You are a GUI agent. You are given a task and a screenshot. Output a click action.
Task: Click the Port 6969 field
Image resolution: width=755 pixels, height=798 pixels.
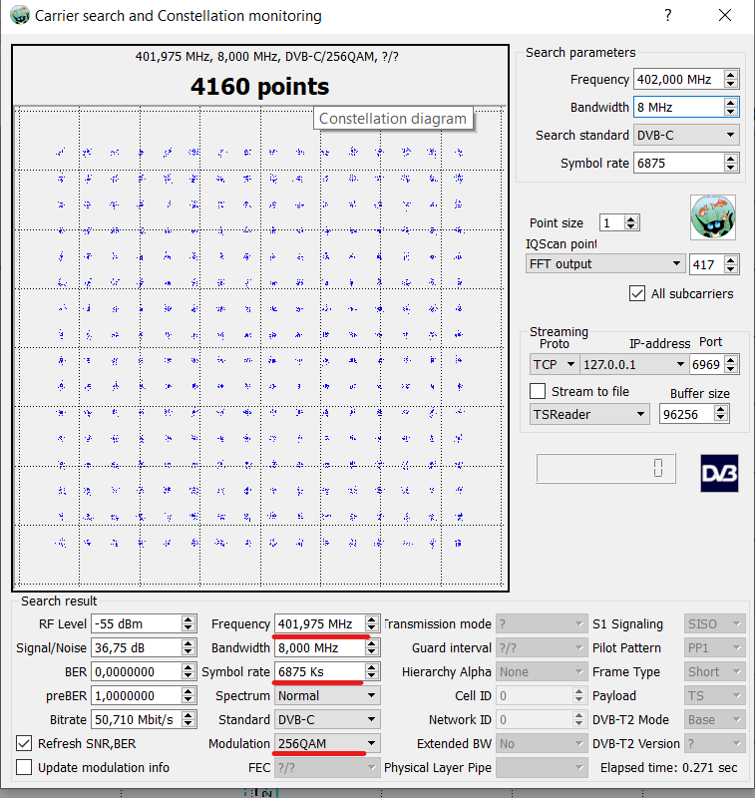point(705,365)
